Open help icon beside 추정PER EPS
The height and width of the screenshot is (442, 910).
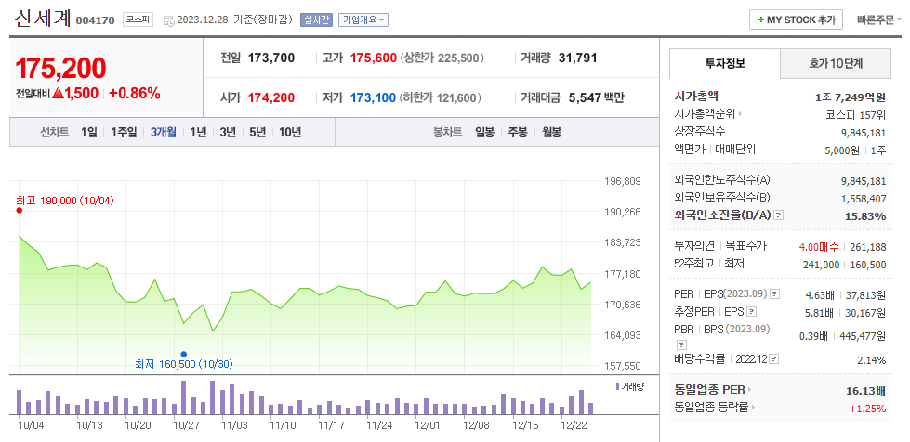[x=752, y=312]
